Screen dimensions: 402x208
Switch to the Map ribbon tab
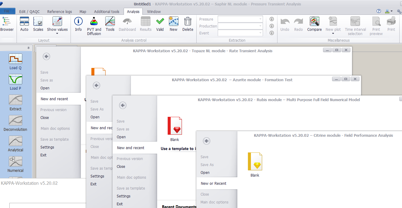click(x=83, y=11)
